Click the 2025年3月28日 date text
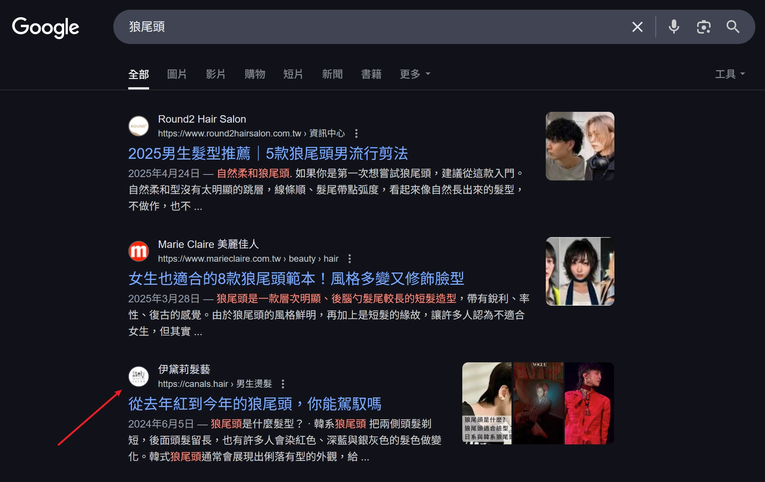Viewport: 765px width, 482px height. pyautogui.click(x=164, y=299)
